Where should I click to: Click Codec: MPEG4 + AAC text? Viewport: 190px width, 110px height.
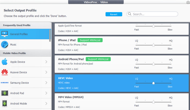[69, 107]
